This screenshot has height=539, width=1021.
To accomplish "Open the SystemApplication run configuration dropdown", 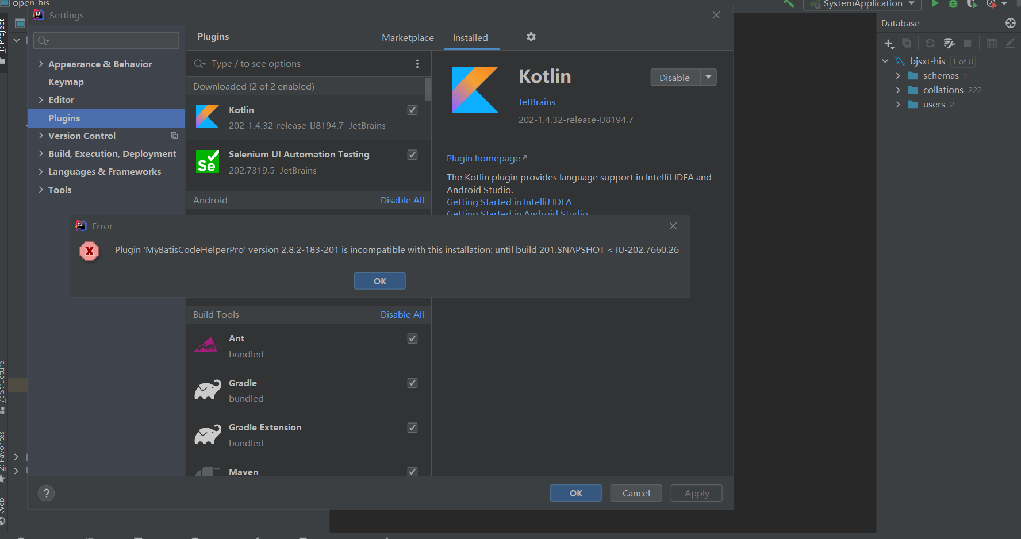I will (x=862, y=4).
